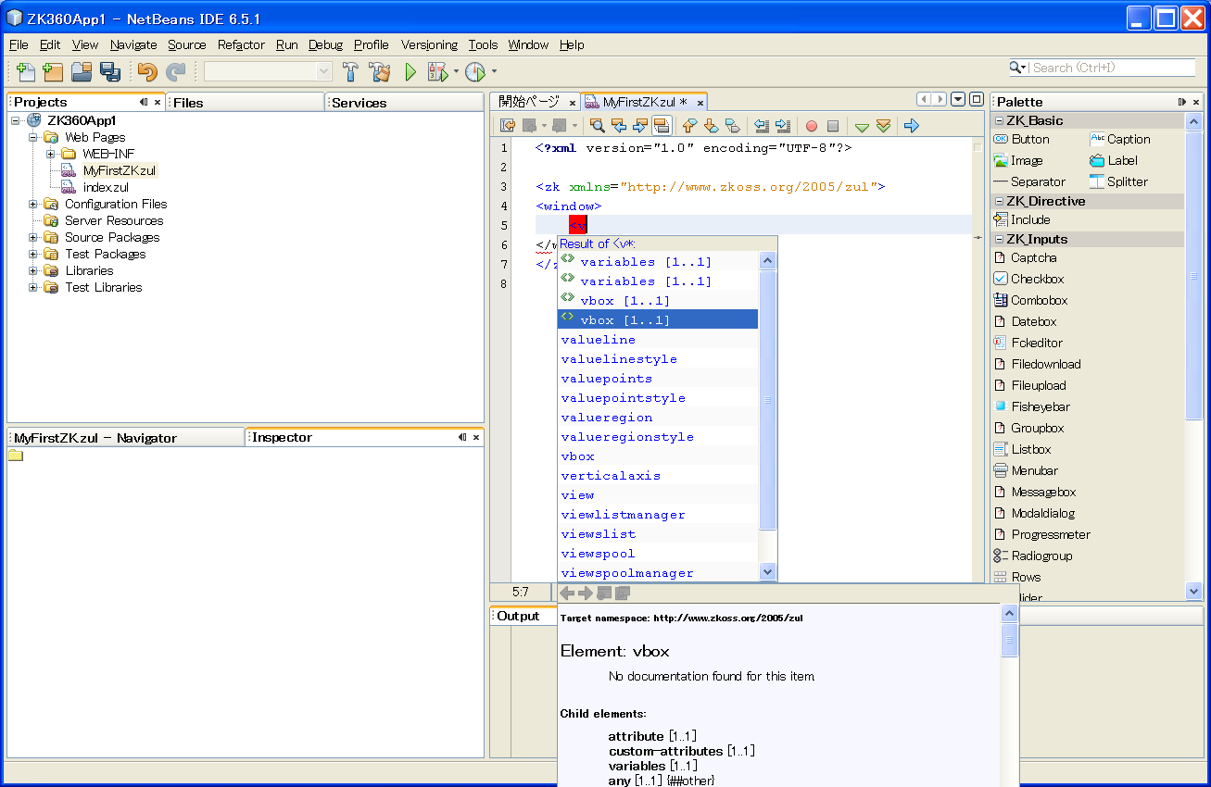This screenshot has height=787, width=1211.
Task: Switch to the 開始ページ editor tab
Action: (x=528, y=102)
